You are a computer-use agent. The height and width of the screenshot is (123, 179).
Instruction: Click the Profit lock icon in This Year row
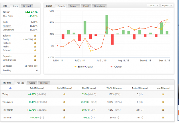[64, 117]
